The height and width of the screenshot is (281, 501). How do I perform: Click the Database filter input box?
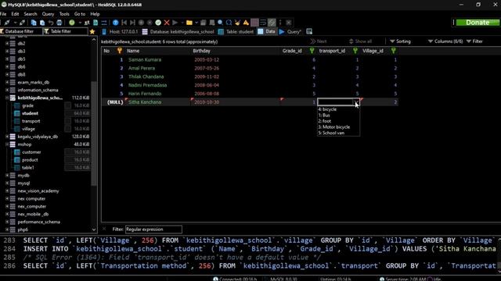click(x=21, y=31)
